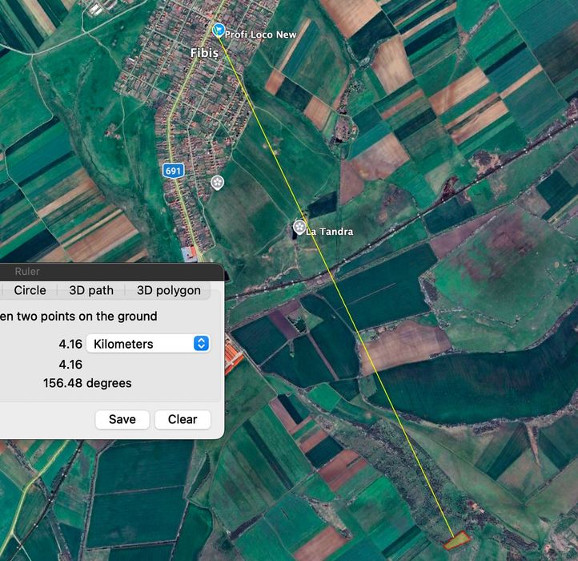Click the Fibiș town label
This screenshot has width=578, height=561.
204,53
